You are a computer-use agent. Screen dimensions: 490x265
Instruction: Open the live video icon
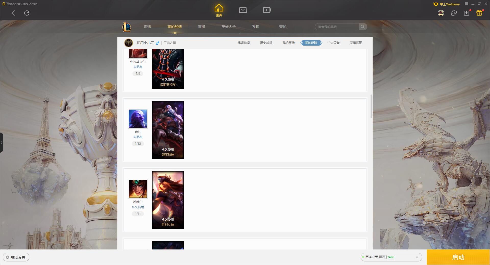[x=267, y=10]
